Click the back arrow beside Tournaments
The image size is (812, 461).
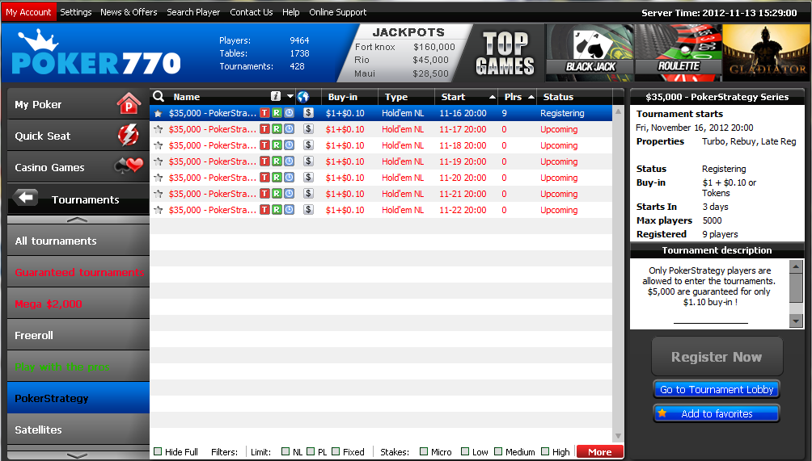pos(25,198)
